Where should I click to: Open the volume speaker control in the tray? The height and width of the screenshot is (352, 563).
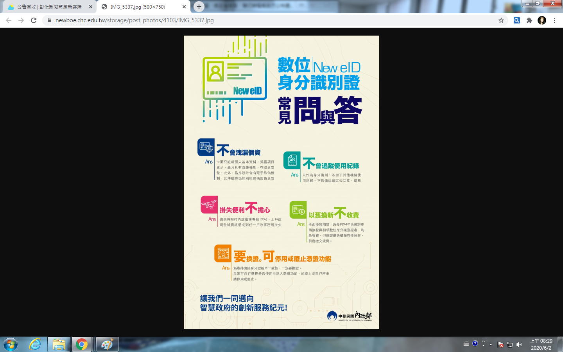coord(519,345)
